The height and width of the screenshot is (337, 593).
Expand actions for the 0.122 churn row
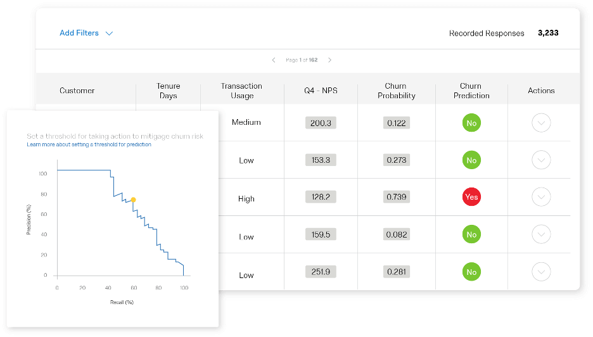[x=541, y=123]
